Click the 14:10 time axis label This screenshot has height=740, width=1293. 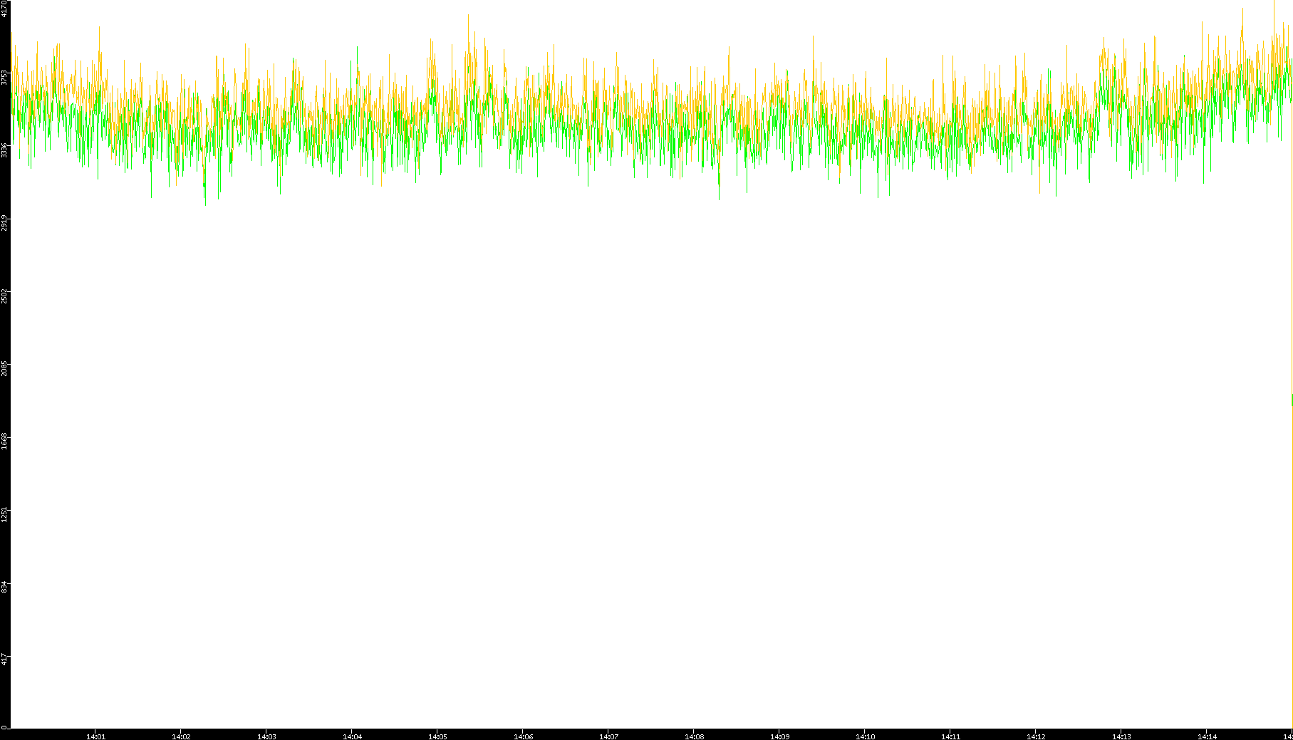tap(865, 736)
